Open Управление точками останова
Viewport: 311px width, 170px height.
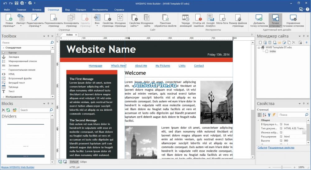[293, 20]
